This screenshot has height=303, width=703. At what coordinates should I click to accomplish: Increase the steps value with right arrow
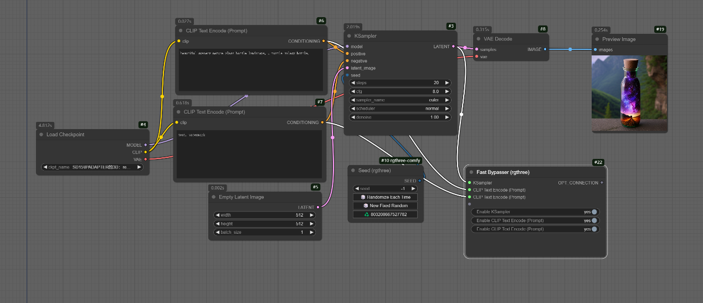447,83
